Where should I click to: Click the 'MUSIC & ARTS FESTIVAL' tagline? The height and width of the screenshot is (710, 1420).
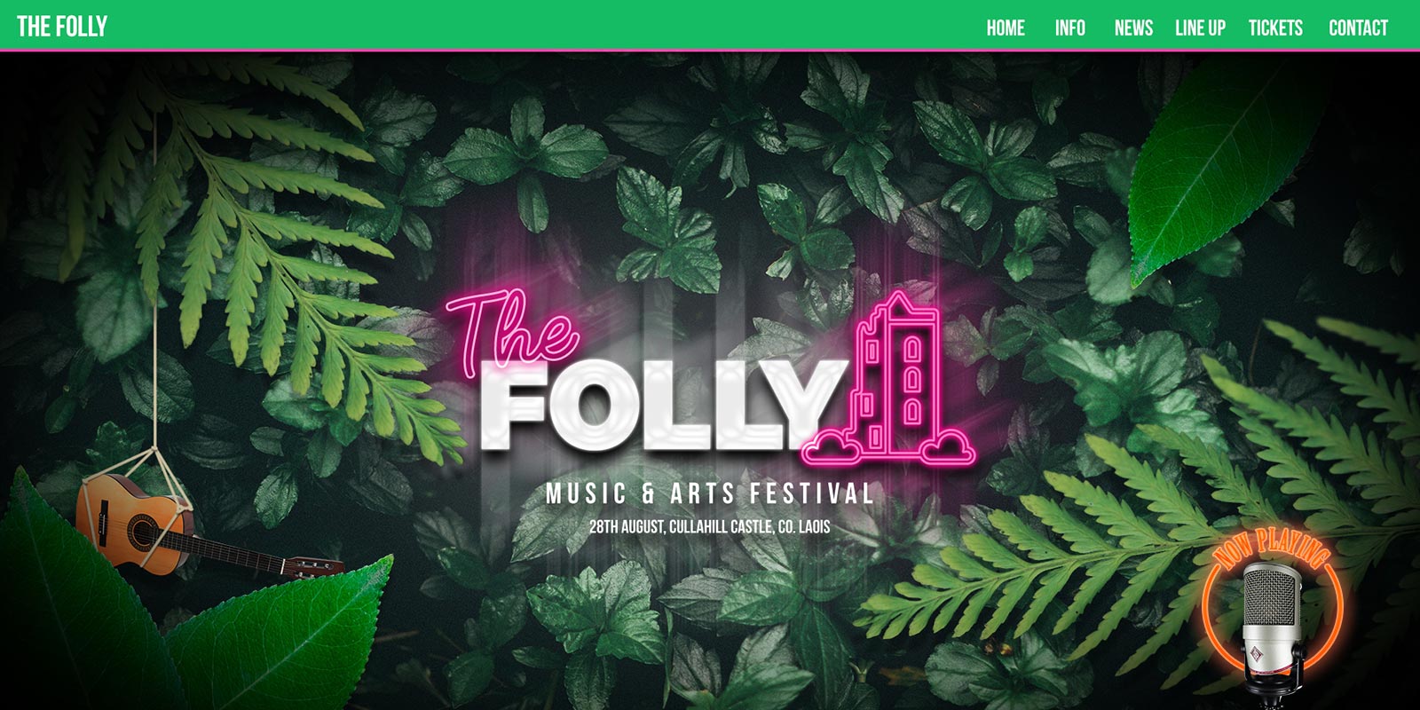[710, 493]
